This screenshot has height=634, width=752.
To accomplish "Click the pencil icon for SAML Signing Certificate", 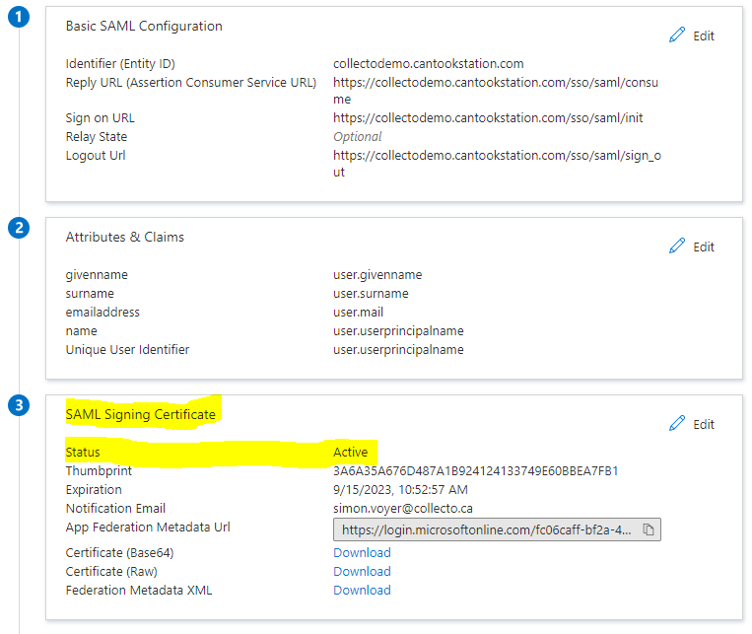I will pyautogui.click(x=677, y=423).
